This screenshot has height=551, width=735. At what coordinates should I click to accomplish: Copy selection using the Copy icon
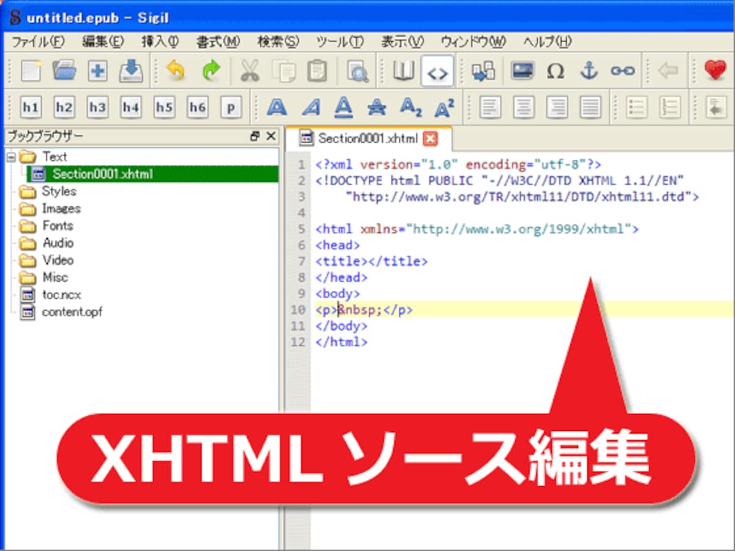(284, 71)
